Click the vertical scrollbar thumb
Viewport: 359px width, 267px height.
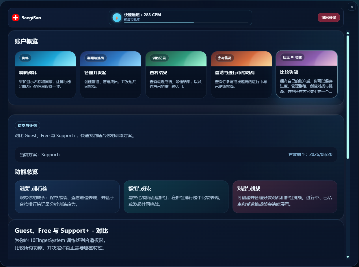(x=348, y=97)
